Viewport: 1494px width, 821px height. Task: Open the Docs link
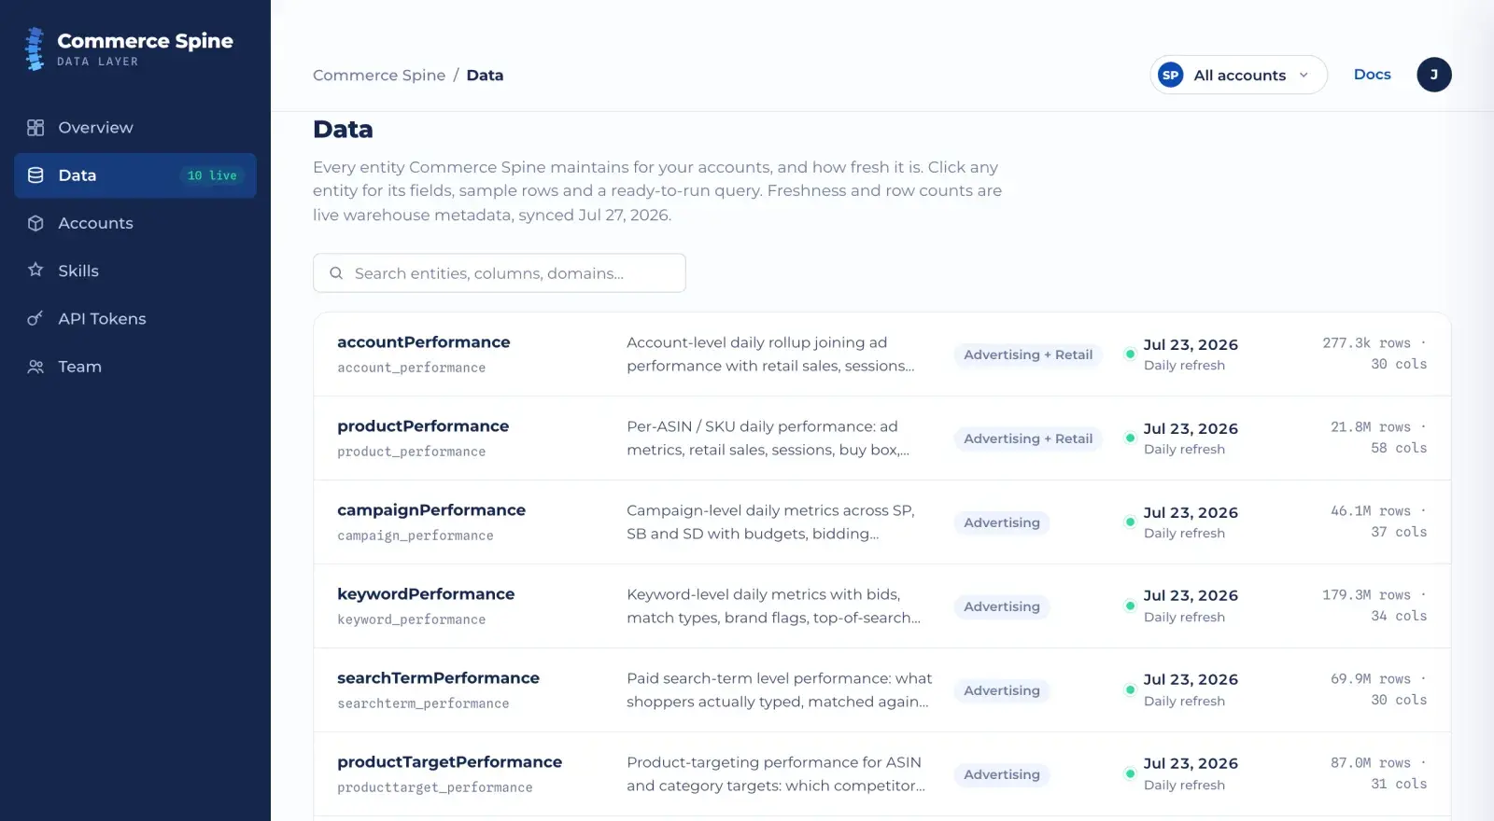click(1372, 75)
